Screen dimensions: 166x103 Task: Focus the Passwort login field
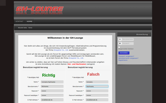[128, 43]
